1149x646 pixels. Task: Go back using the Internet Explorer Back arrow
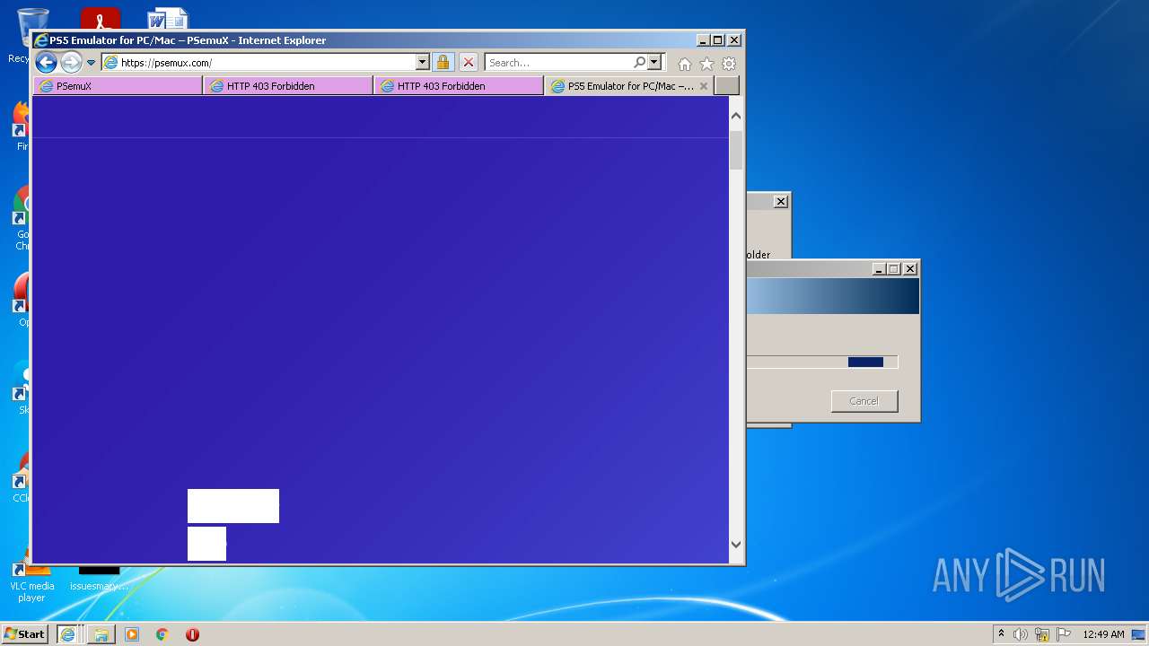click(46, 62)
